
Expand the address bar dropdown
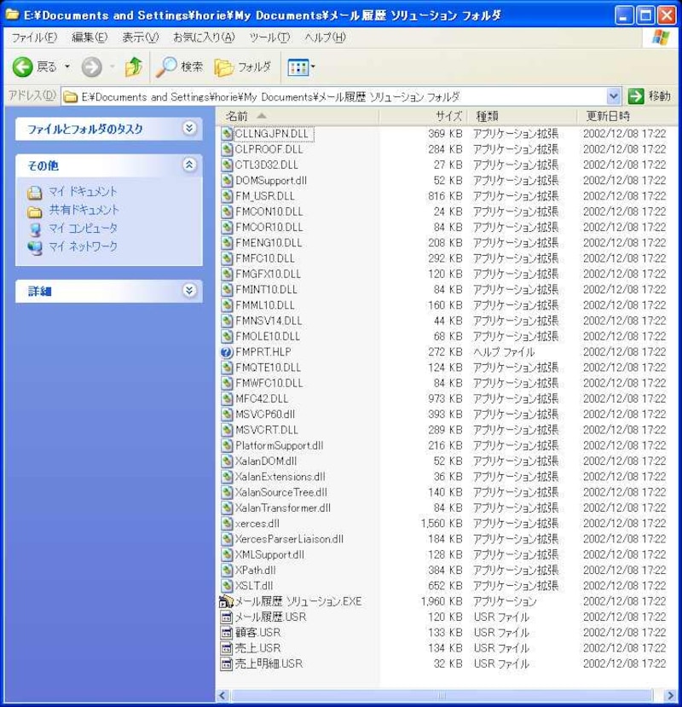613,96
